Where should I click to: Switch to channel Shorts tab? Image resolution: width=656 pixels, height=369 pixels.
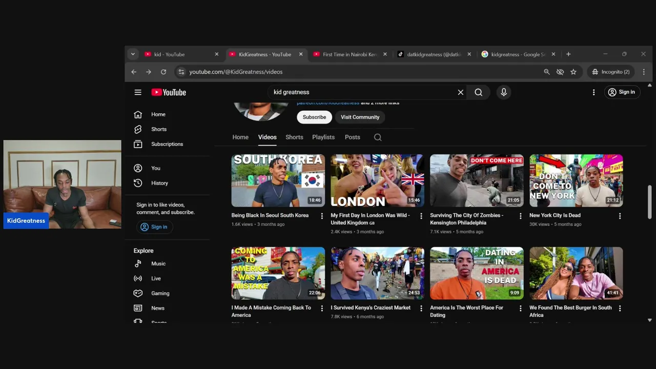click(x=294, y=137)
